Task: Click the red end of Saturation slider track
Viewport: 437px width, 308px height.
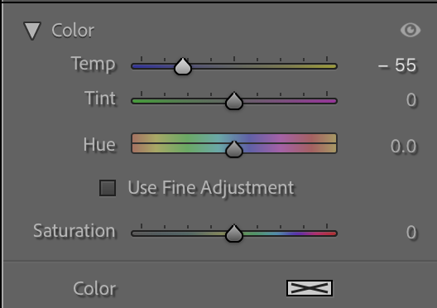Action: click(x=329, y=233)
